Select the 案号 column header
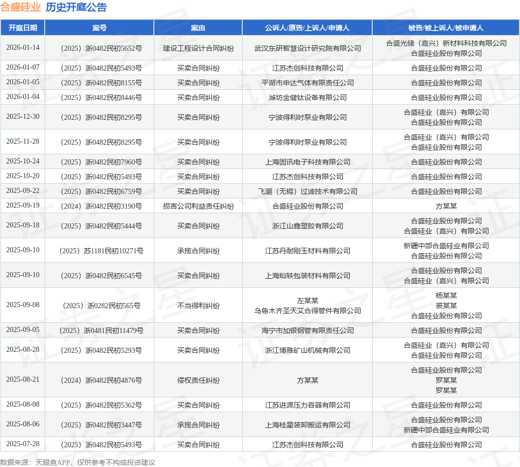The image size is (520, 467). pyautogui.click(x=99, y=28)
